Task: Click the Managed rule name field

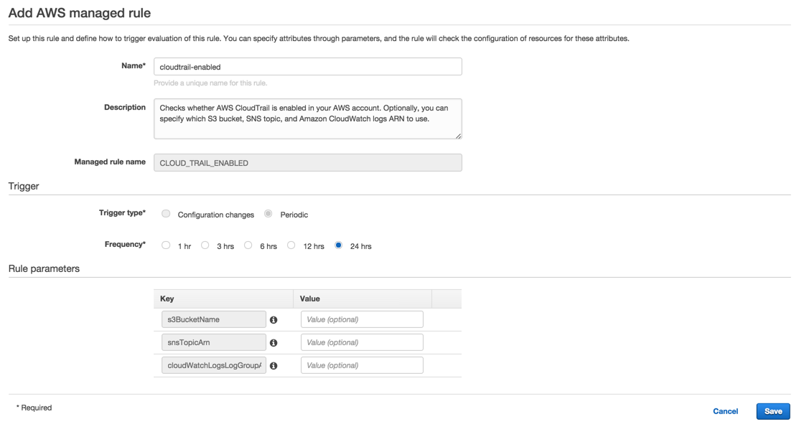Action: coord(307,162)
